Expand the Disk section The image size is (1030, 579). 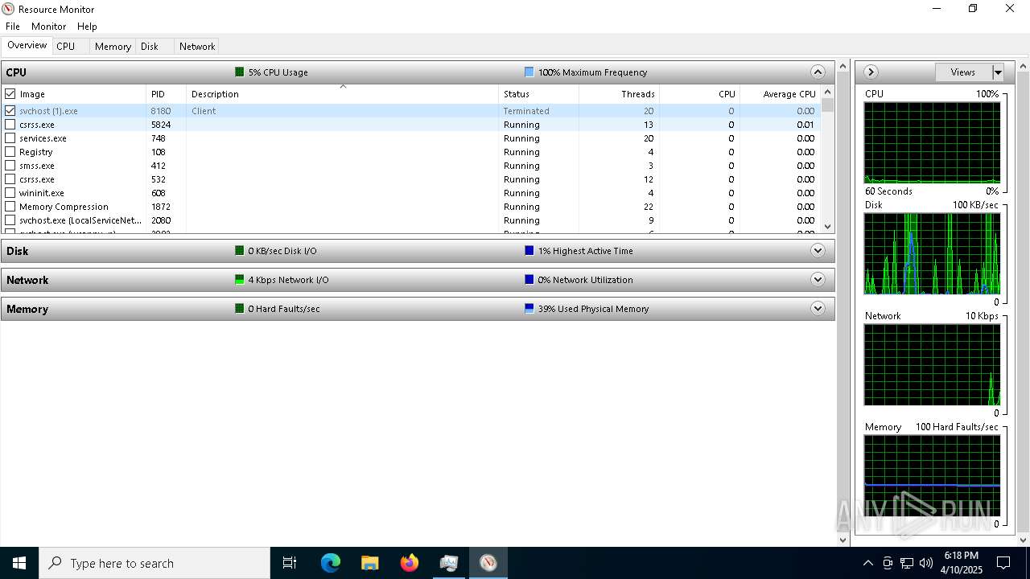[x=818, y=250]
